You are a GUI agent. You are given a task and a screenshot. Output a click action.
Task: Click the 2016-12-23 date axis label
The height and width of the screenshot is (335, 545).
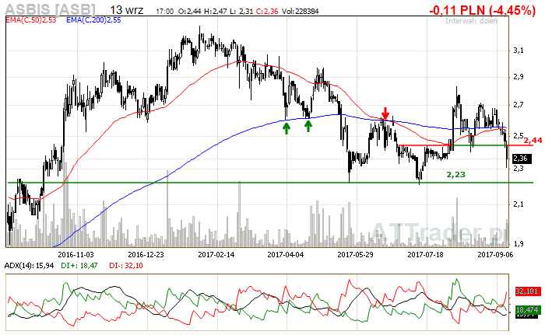point(146,255)
